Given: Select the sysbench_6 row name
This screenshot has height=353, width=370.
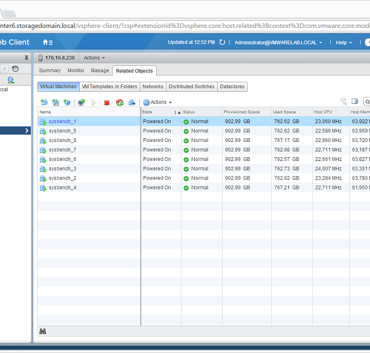Looking at the screenshot, I should point(63,159).
